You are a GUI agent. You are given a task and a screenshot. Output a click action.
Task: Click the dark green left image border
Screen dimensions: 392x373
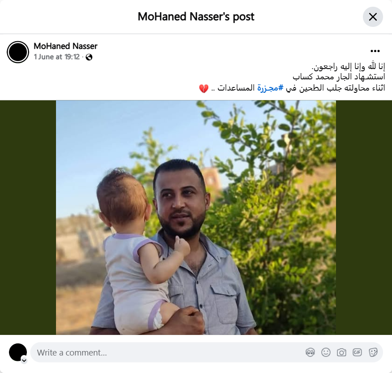[28, 217]
